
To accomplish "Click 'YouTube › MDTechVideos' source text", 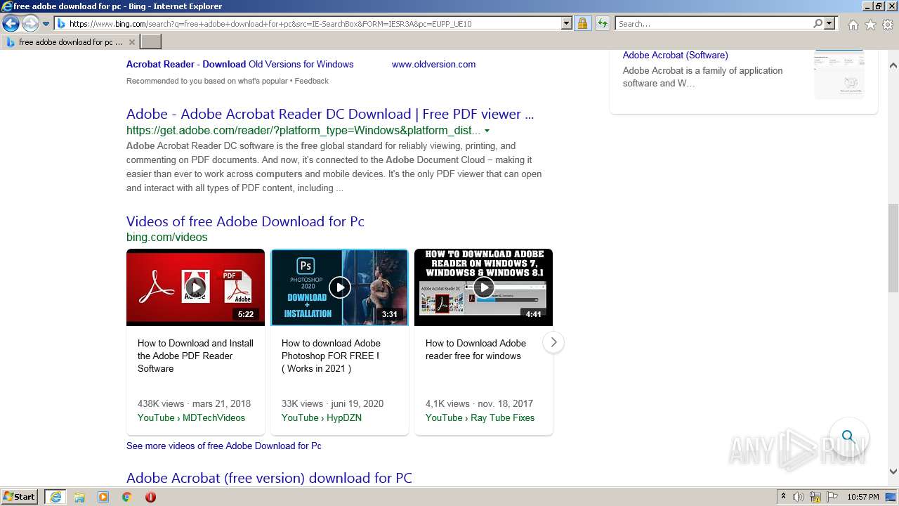I will pyautogui.click(x=191, y=417).
